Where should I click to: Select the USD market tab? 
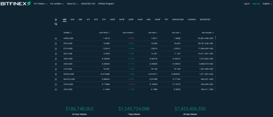tap(65, 19)
